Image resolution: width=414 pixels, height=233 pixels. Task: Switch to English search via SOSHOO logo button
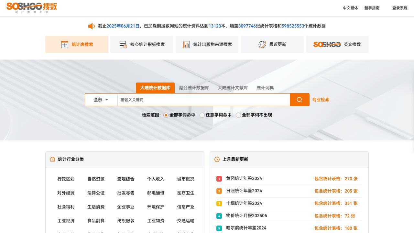pyautogui.click(x=327, y=44)
